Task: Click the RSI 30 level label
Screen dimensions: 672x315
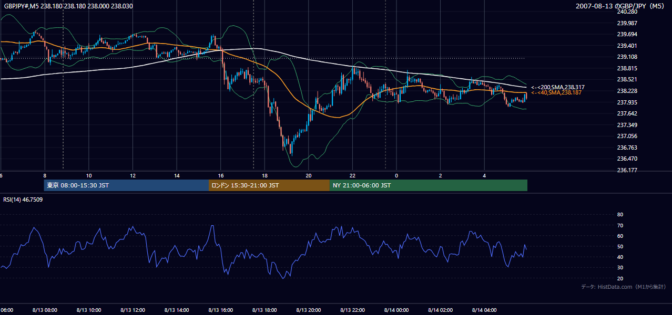Action: pos(620,268)
